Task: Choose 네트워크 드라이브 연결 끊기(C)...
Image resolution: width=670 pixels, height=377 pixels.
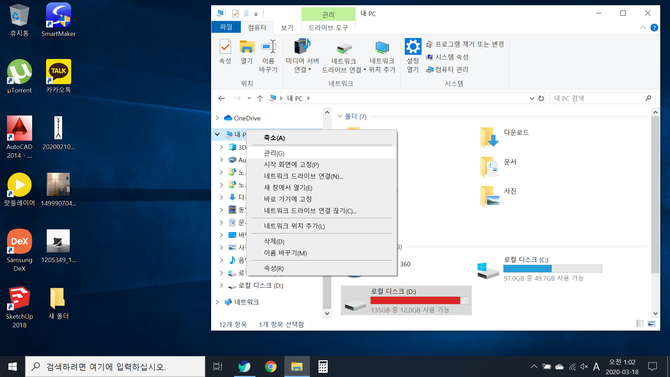Action: click(x=321, y=211)
